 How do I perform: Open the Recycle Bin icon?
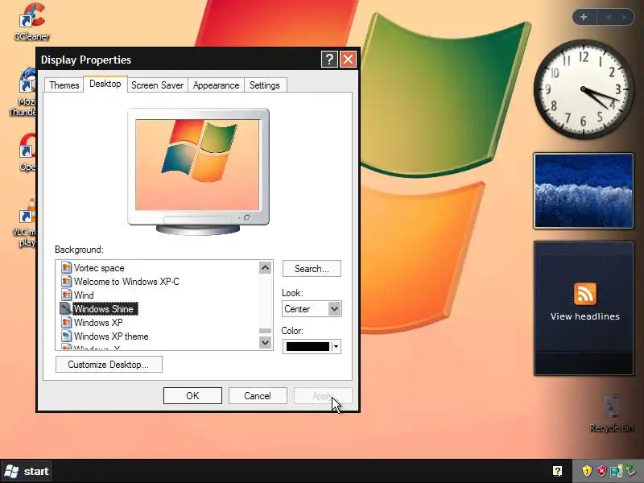[611, 413]
